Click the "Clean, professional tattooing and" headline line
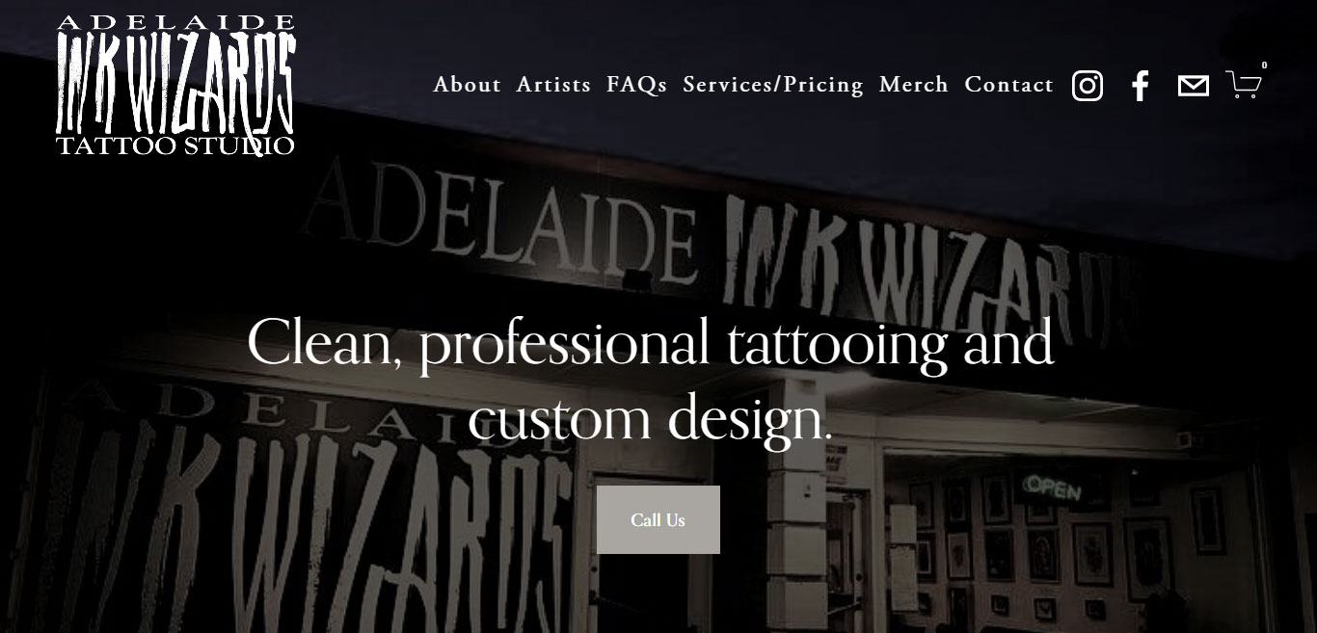This screenshot has width=1317, height=633. click(651, 343)
